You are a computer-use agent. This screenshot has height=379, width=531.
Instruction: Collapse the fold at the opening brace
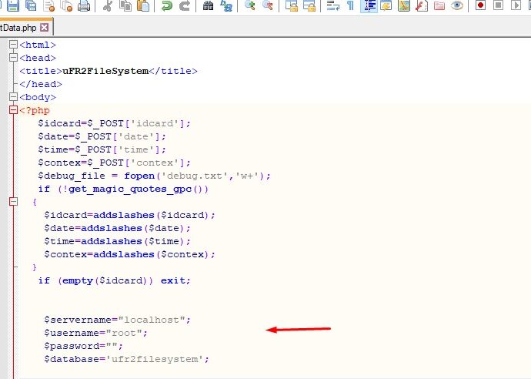(13, 202)
